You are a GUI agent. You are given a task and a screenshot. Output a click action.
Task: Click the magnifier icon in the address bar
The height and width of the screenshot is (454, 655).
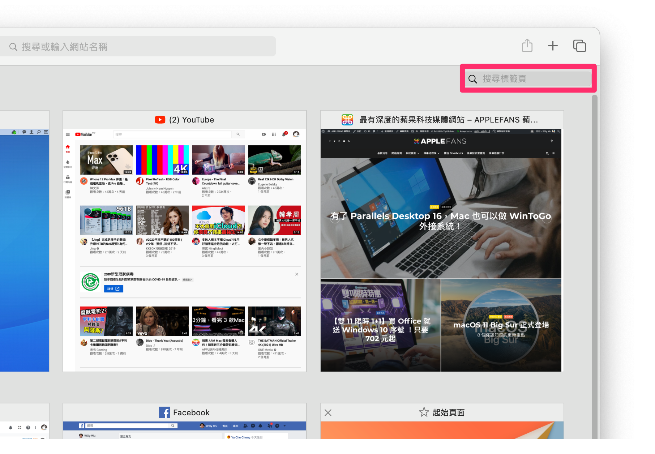[x=13, y=47]
